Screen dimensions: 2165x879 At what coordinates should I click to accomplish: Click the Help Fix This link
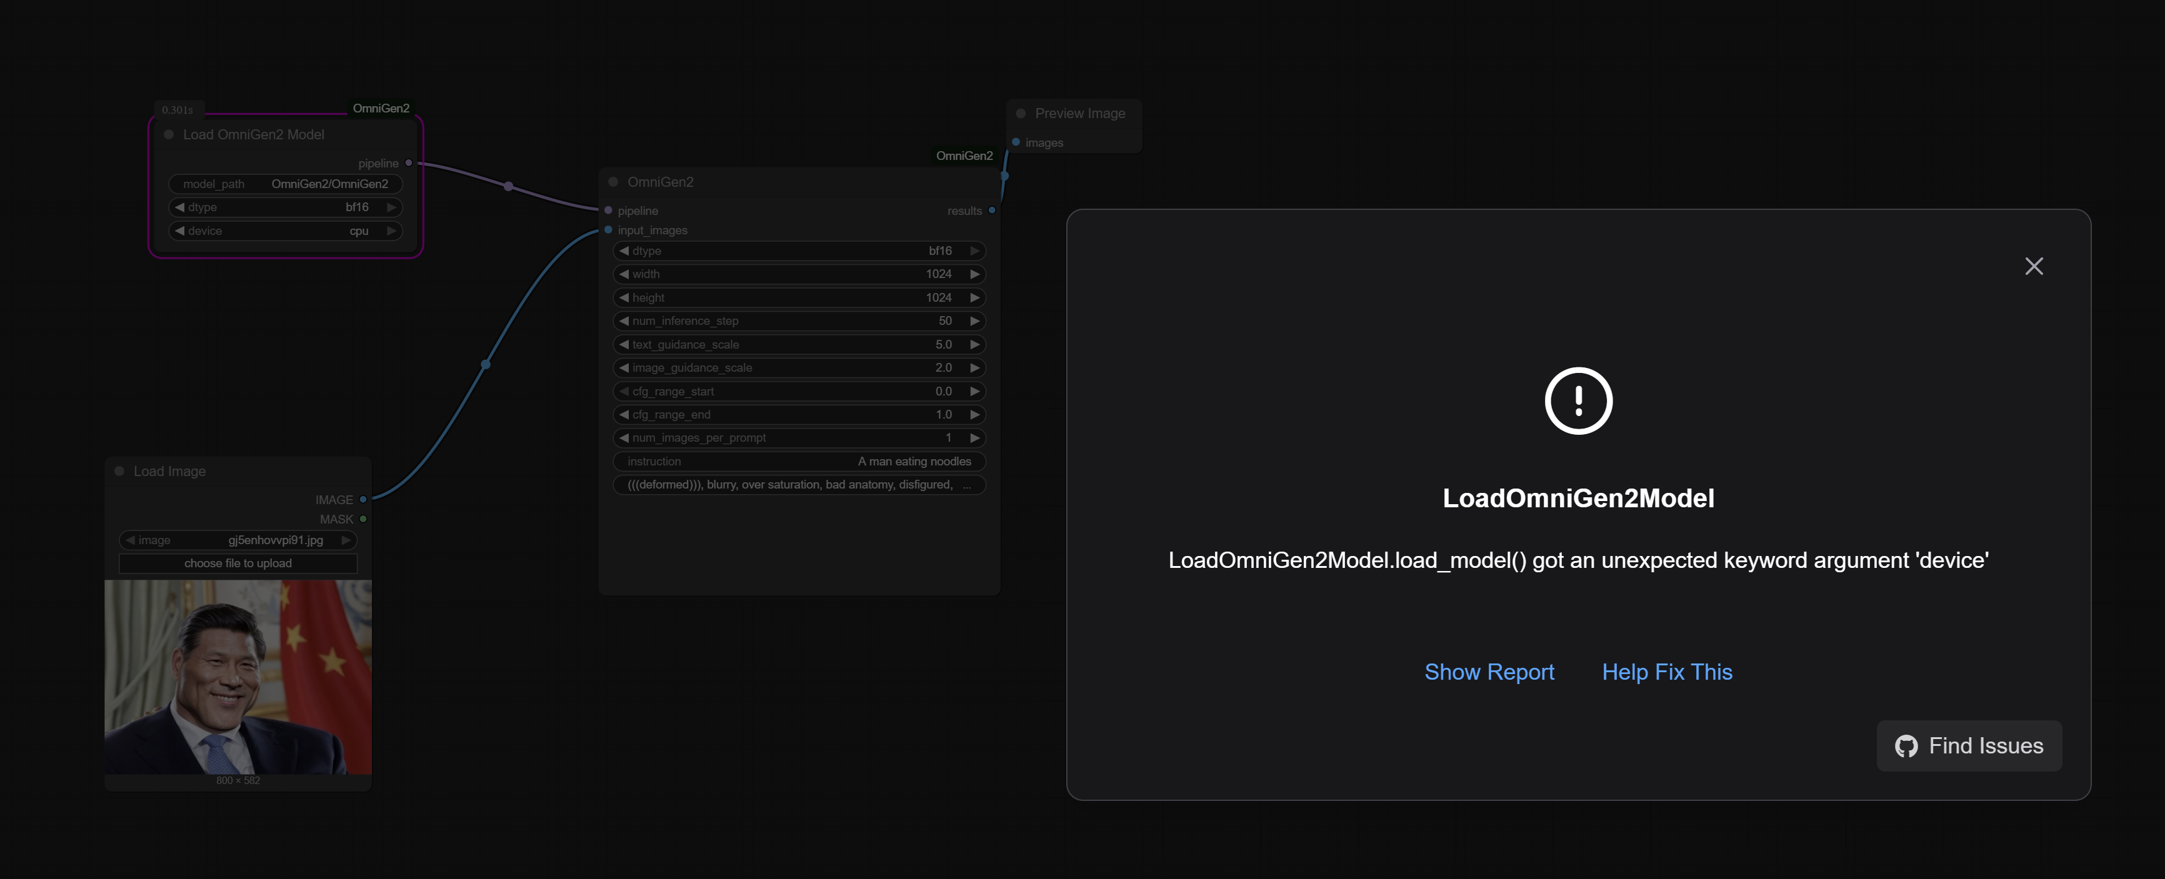[1667, 672]
